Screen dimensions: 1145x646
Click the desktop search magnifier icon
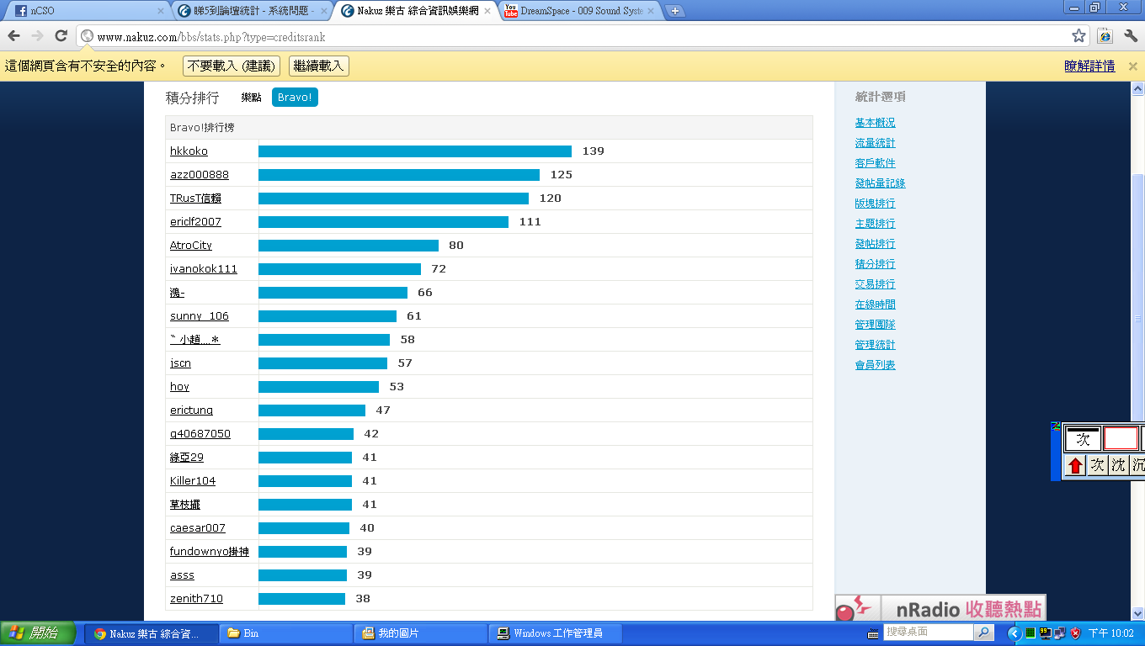(x=983, y=633)
